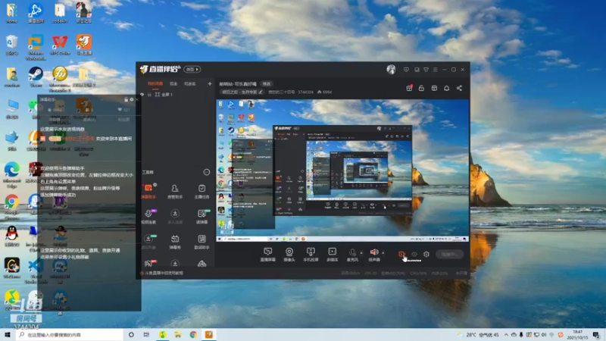Image resolution: width=606 pixels, height=341 pixels.
Task: Click room number 3744304 in header
Action: click(305, 92)
